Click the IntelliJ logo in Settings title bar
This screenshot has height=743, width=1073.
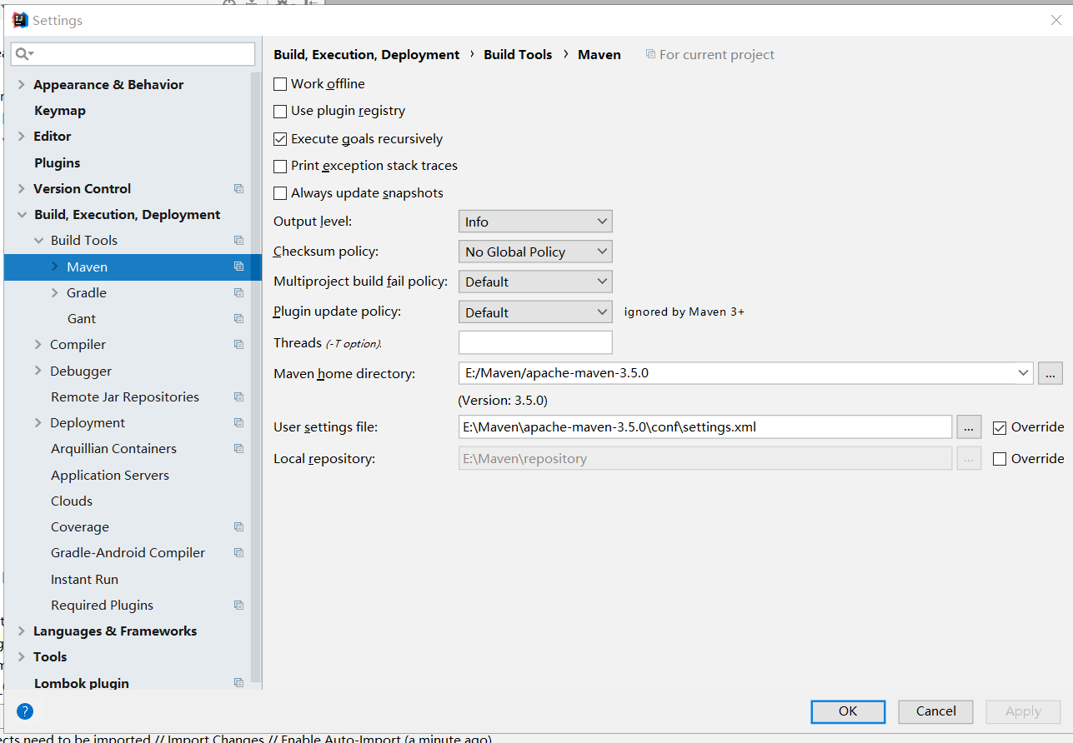tap(21, 20)
